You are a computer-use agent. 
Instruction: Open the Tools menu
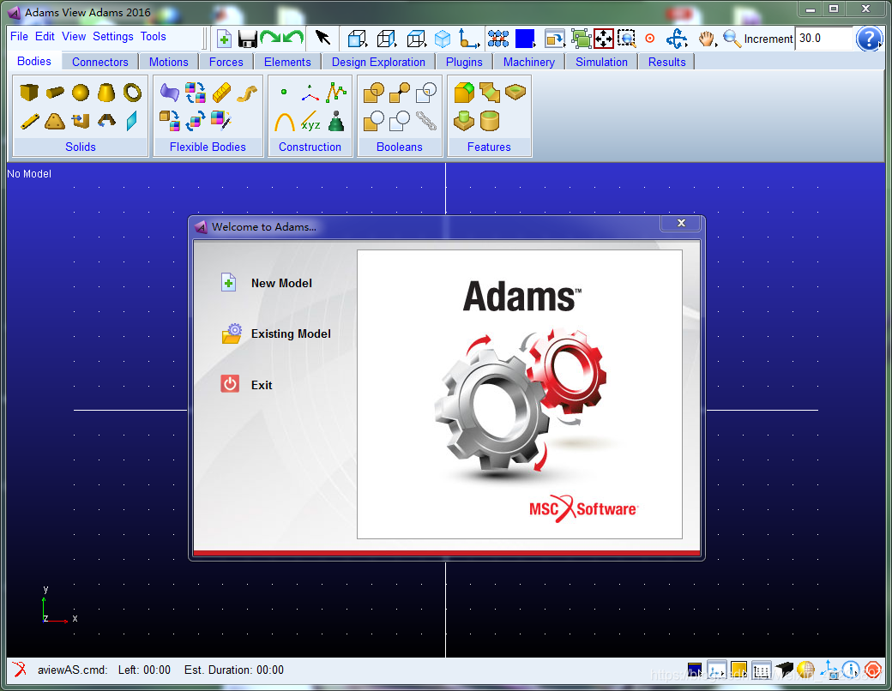click(153, 36)
